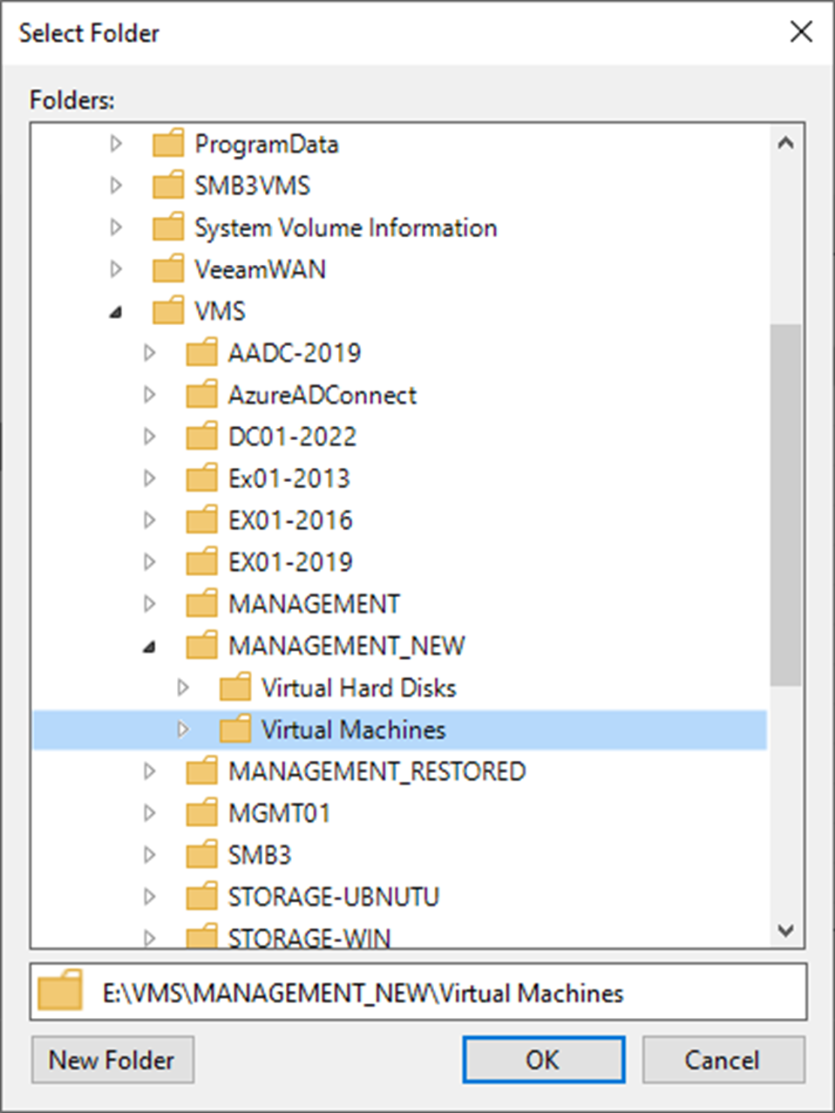Click the folder icon next to SMB3VMS
This screenshot has width=835, height=1113.
[x=167, y=185]
